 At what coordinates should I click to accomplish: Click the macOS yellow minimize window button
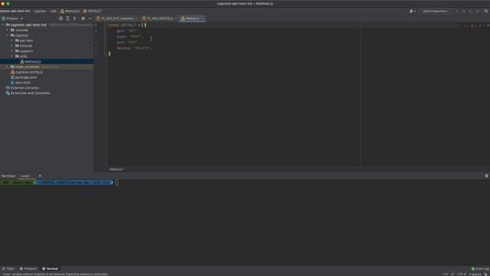click(x=3, y=3)
